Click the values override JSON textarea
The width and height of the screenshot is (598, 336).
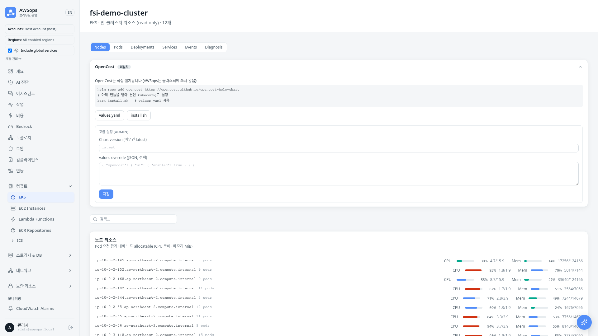coord(339,174)
